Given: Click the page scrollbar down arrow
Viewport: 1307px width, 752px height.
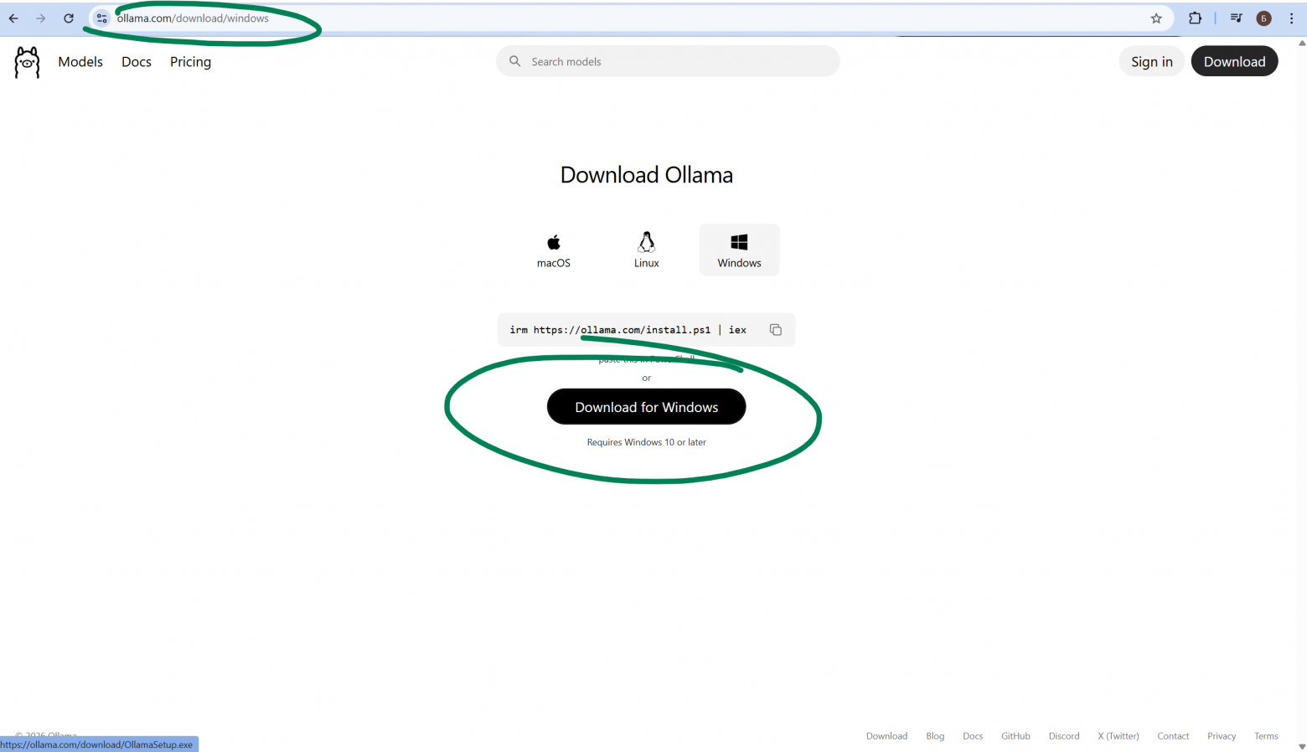Looking at the screenshot, I should (1301, 746).
